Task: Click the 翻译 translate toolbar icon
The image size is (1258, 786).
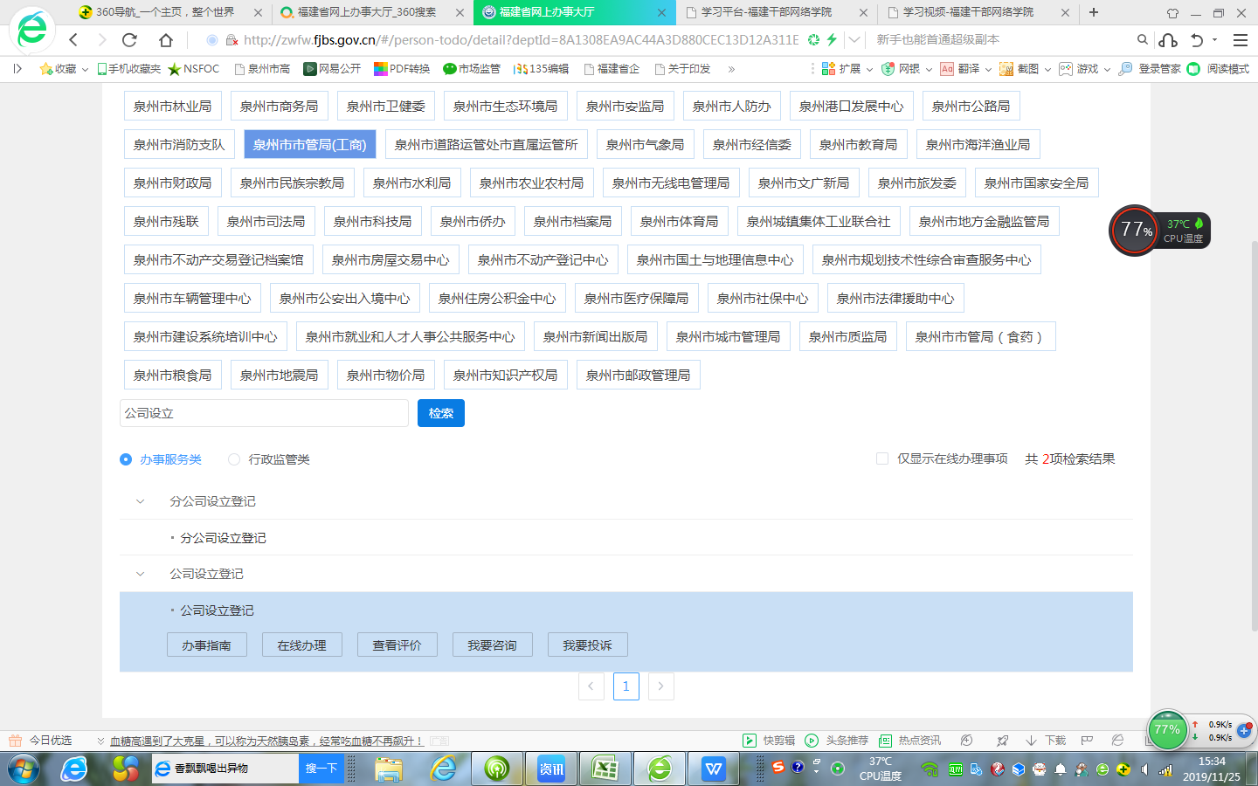Action: [x=947, y=69]
